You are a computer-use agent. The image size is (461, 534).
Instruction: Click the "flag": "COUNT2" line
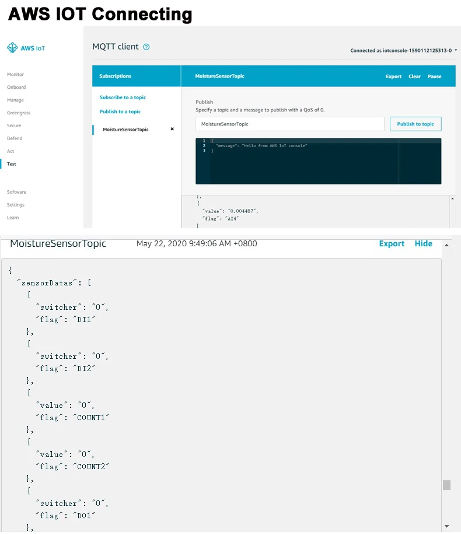click(x=73, y=467)
